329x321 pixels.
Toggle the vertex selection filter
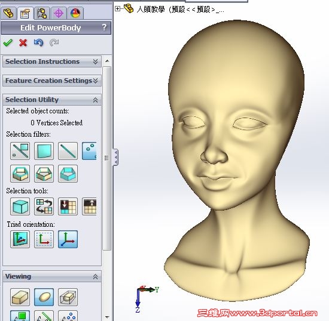89,151
